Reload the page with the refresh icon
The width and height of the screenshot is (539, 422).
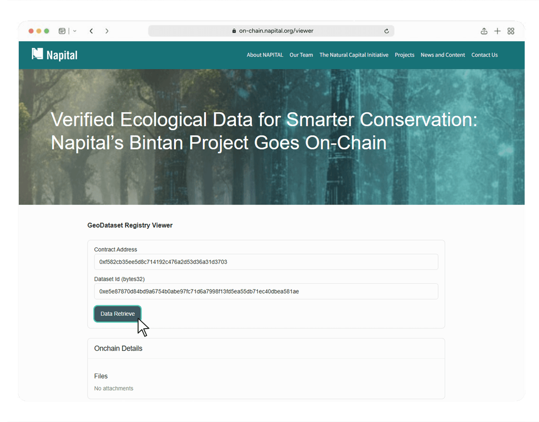coord(386,31)
